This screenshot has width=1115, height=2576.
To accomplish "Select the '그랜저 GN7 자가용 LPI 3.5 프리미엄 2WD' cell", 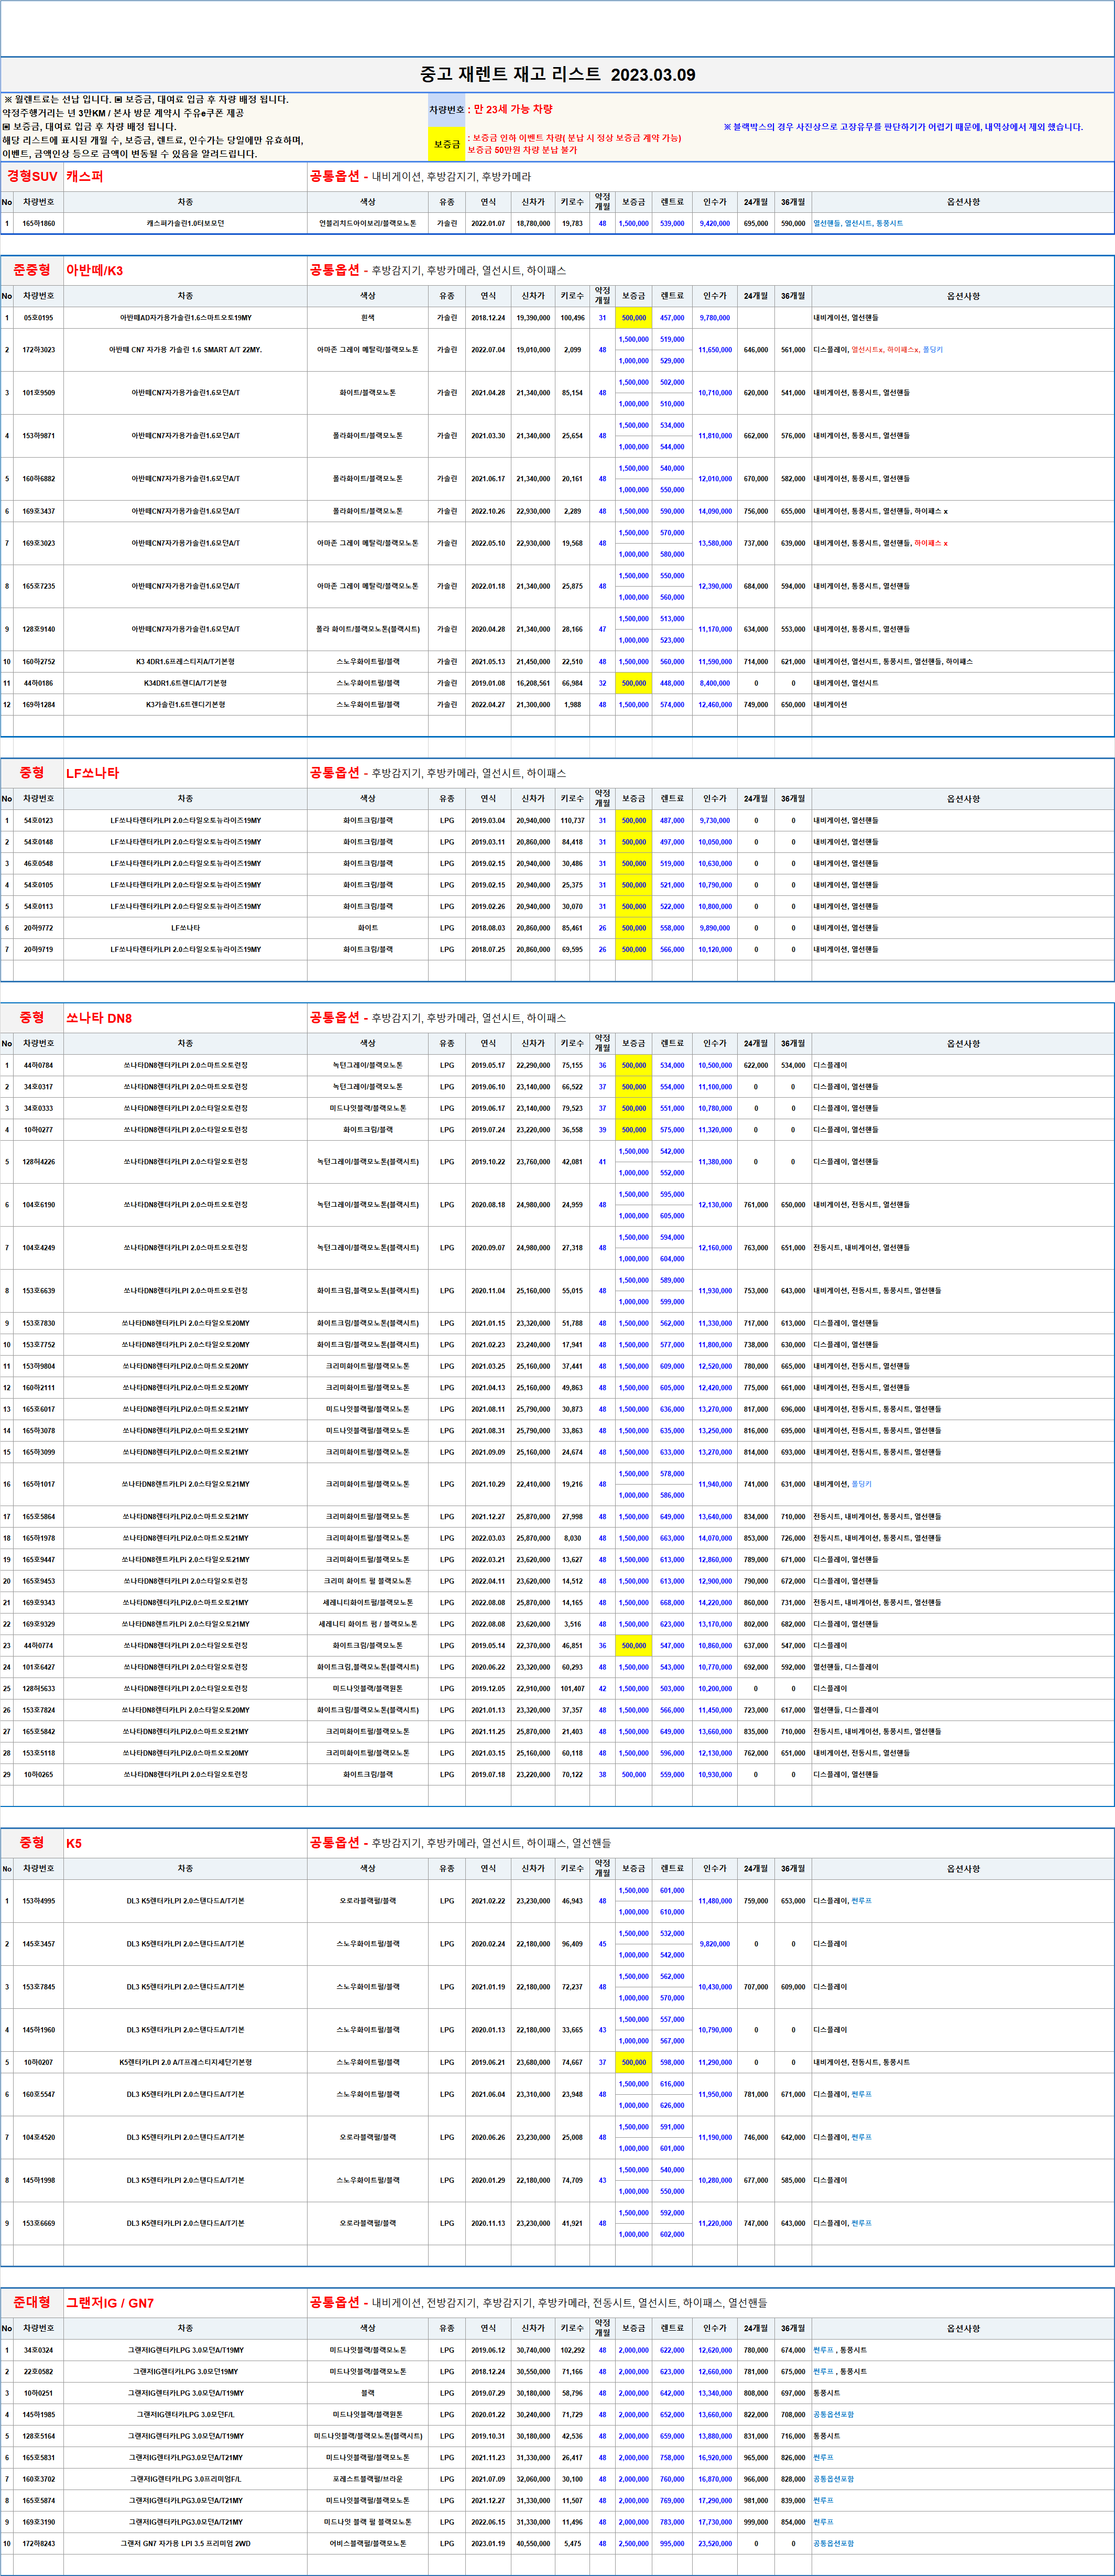I will 186,2543.
